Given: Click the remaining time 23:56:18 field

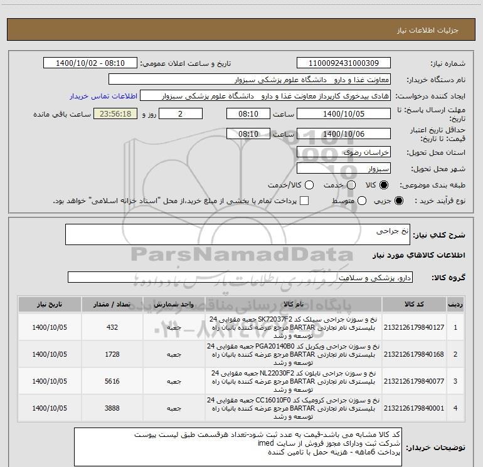Looking at the screenshot, I should point(115,113).
